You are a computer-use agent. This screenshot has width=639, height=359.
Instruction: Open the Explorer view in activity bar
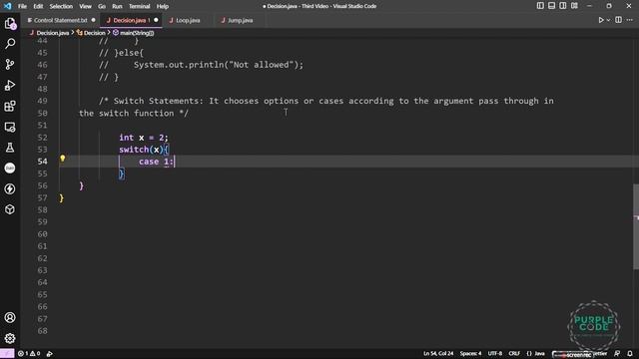[10, 24]
